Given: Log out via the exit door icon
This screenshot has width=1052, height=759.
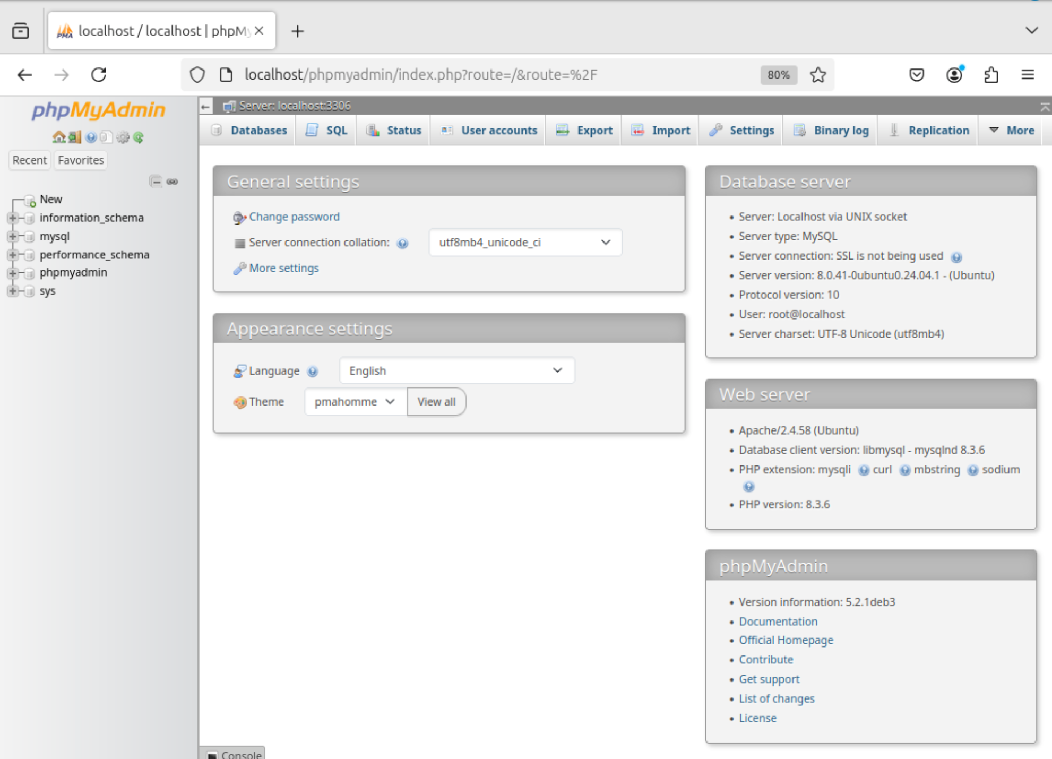Looking at the screenshot, I should (75, 136).
